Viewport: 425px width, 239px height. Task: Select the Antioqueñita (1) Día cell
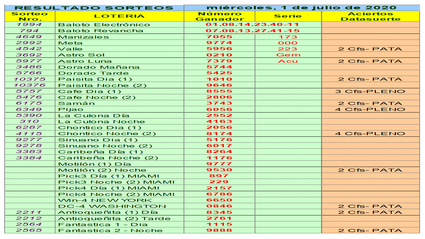point(120,212)
